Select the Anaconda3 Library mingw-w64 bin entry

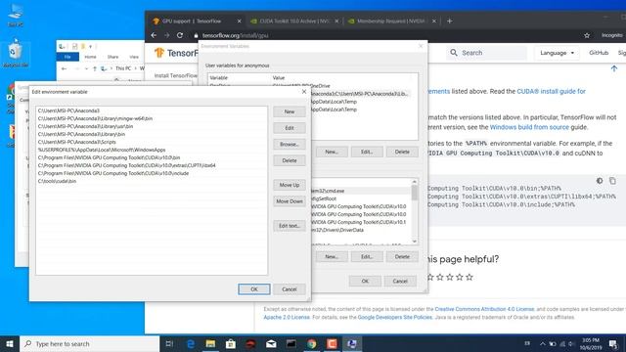(x=152, y=118)
